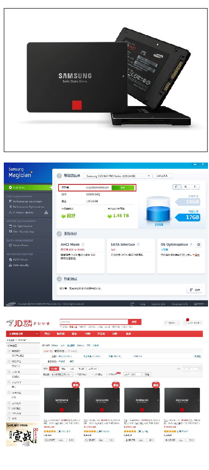The image size is (209, 470).
Task: Open OS Optimization sidebar item
Action: click(20, 226)
